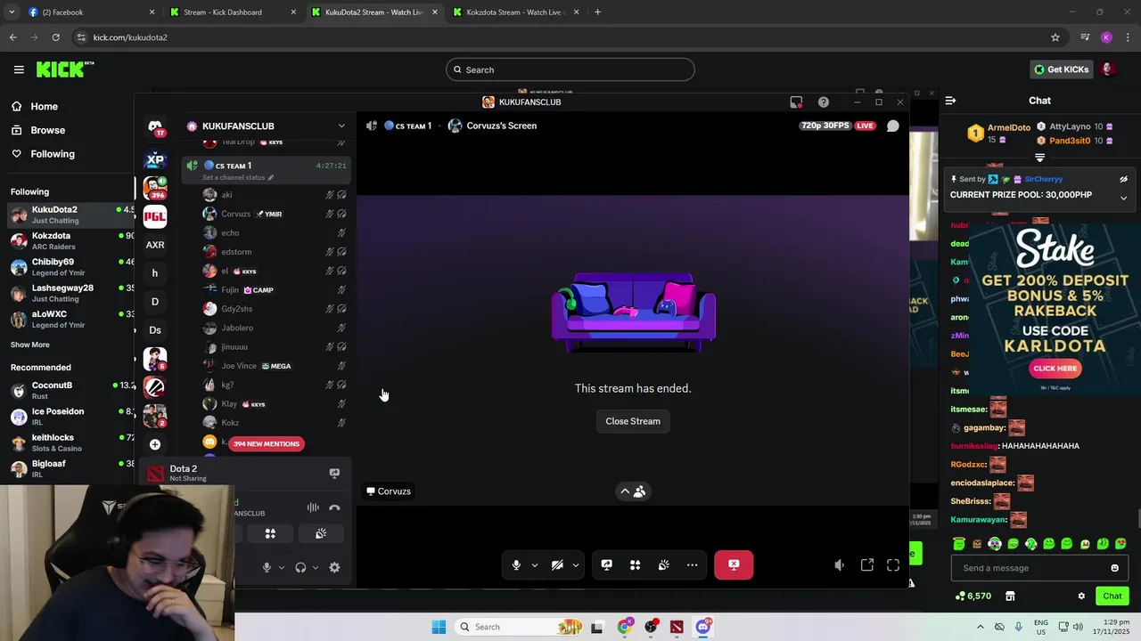The height and width of the screenshot is (641, 1141).
Task: Collapse Kick chat with arrow icon
Action: [950, 101]
